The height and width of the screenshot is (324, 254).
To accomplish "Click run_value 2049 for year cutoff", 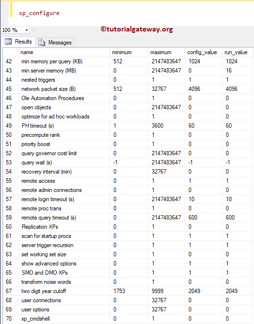I will click(x=238, y=291).
